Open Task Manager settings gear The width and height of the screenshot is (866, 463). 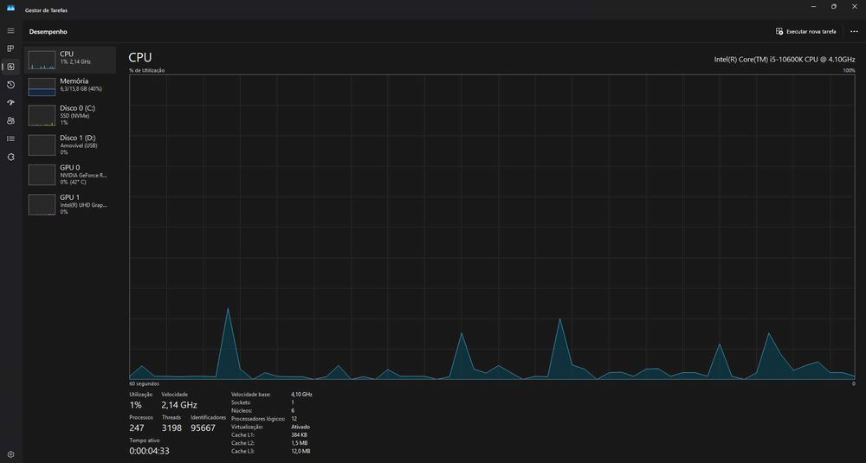10,454
